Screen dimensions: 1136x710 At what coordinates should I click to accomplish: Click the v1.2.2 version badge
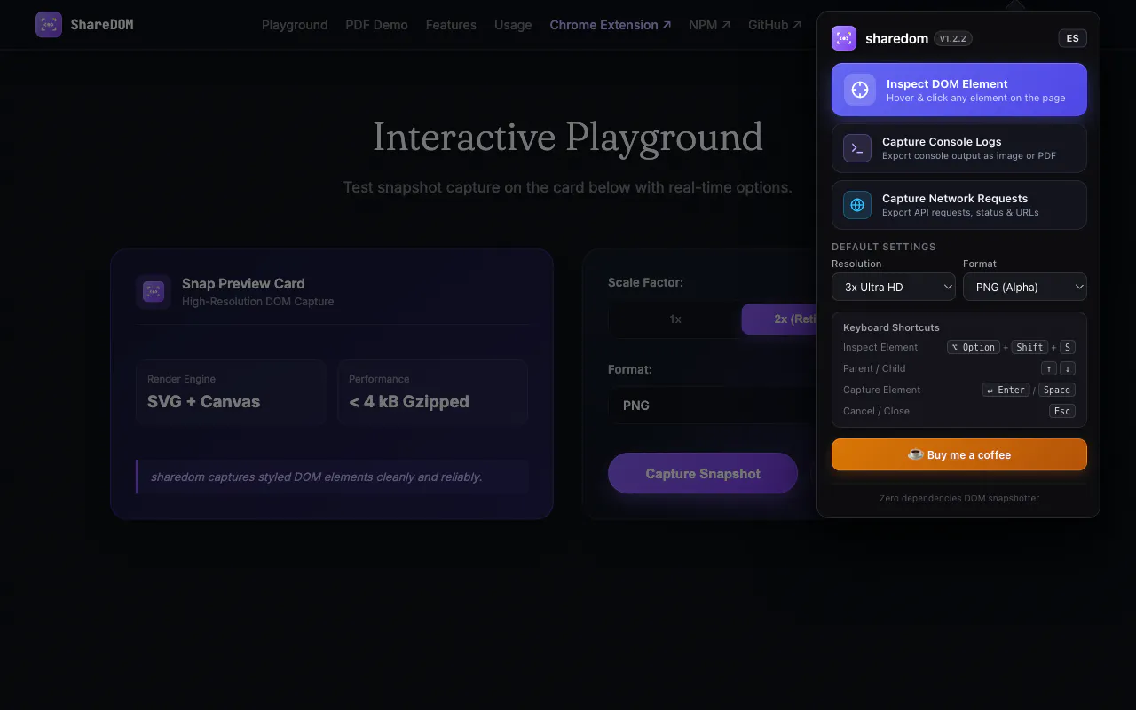point(953,38)
